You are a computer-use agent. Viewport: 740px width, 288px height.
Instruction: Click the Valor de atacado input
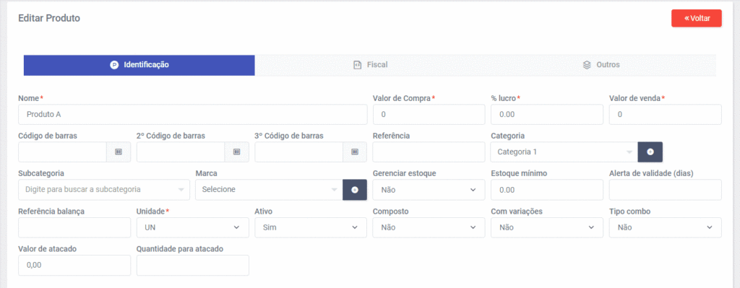pyautogui.click(x=74, y=266)
